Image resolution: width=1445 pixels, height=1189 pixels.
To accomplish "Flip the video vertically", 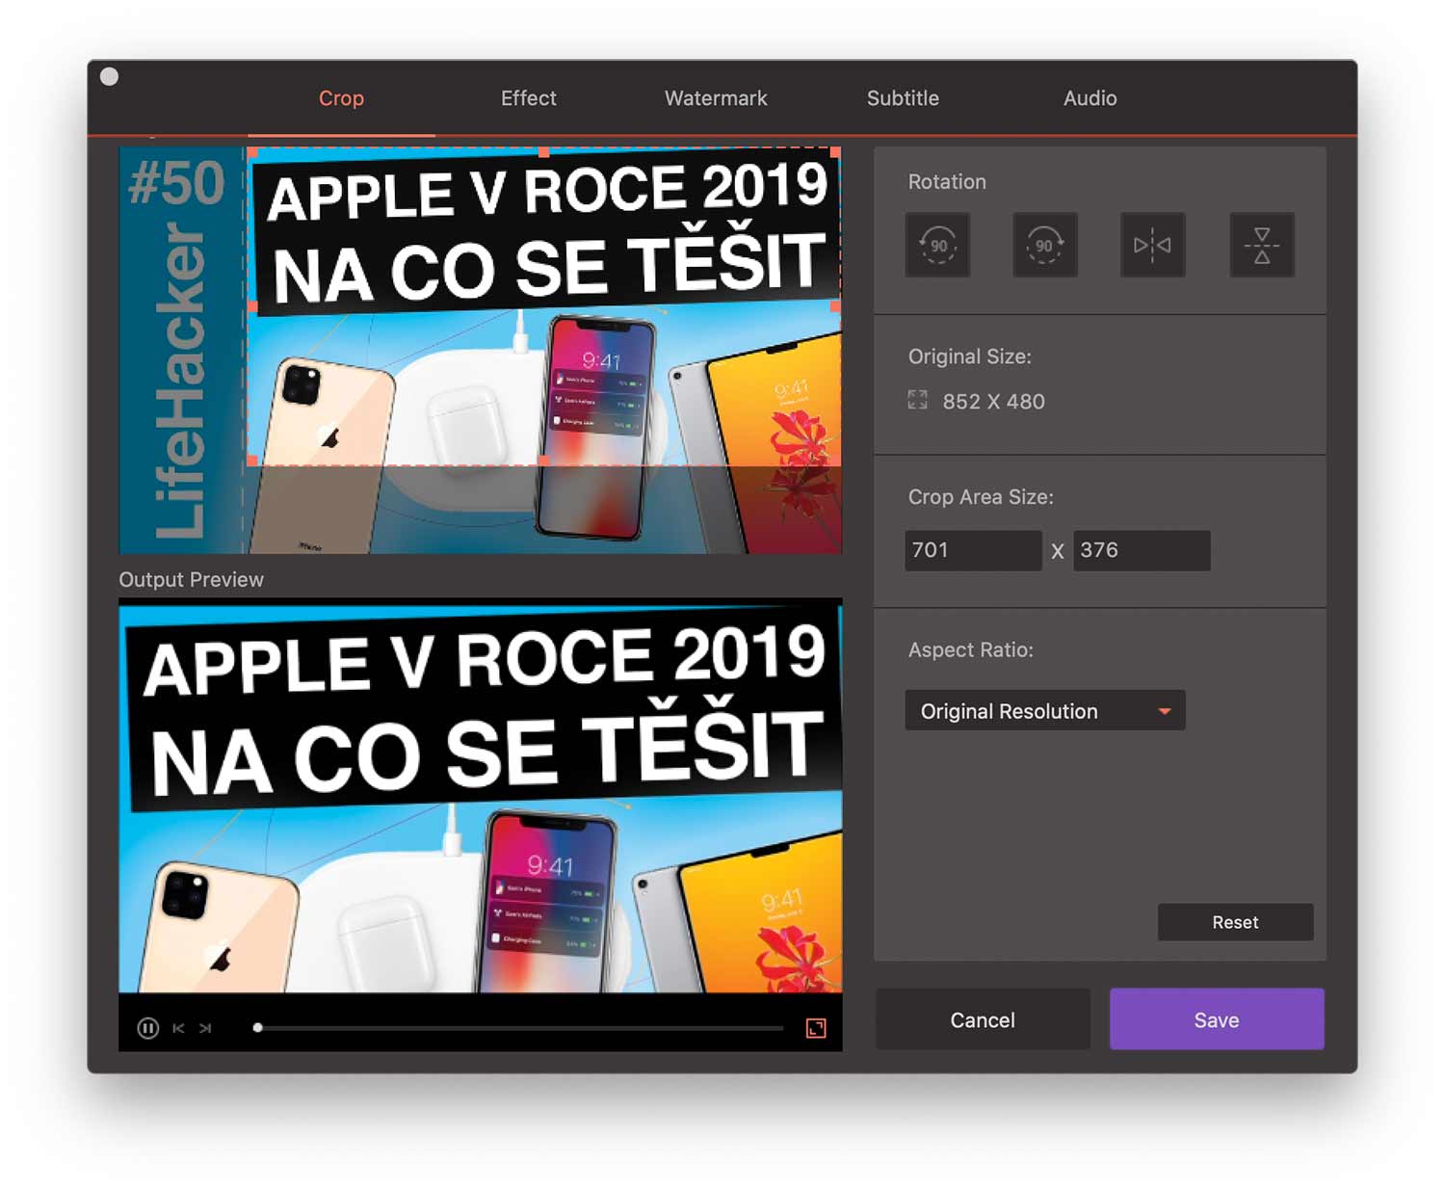I will [x=1261, y=246].
